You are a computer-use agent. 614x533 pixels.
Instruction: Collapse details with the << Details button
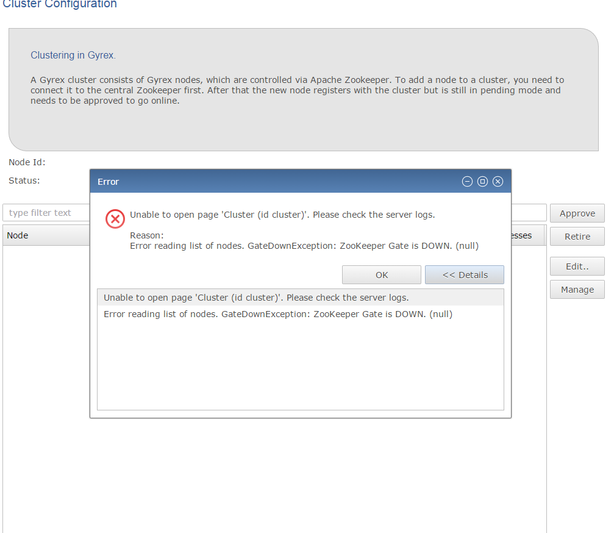pyautogui.click(x=465, y=275)
